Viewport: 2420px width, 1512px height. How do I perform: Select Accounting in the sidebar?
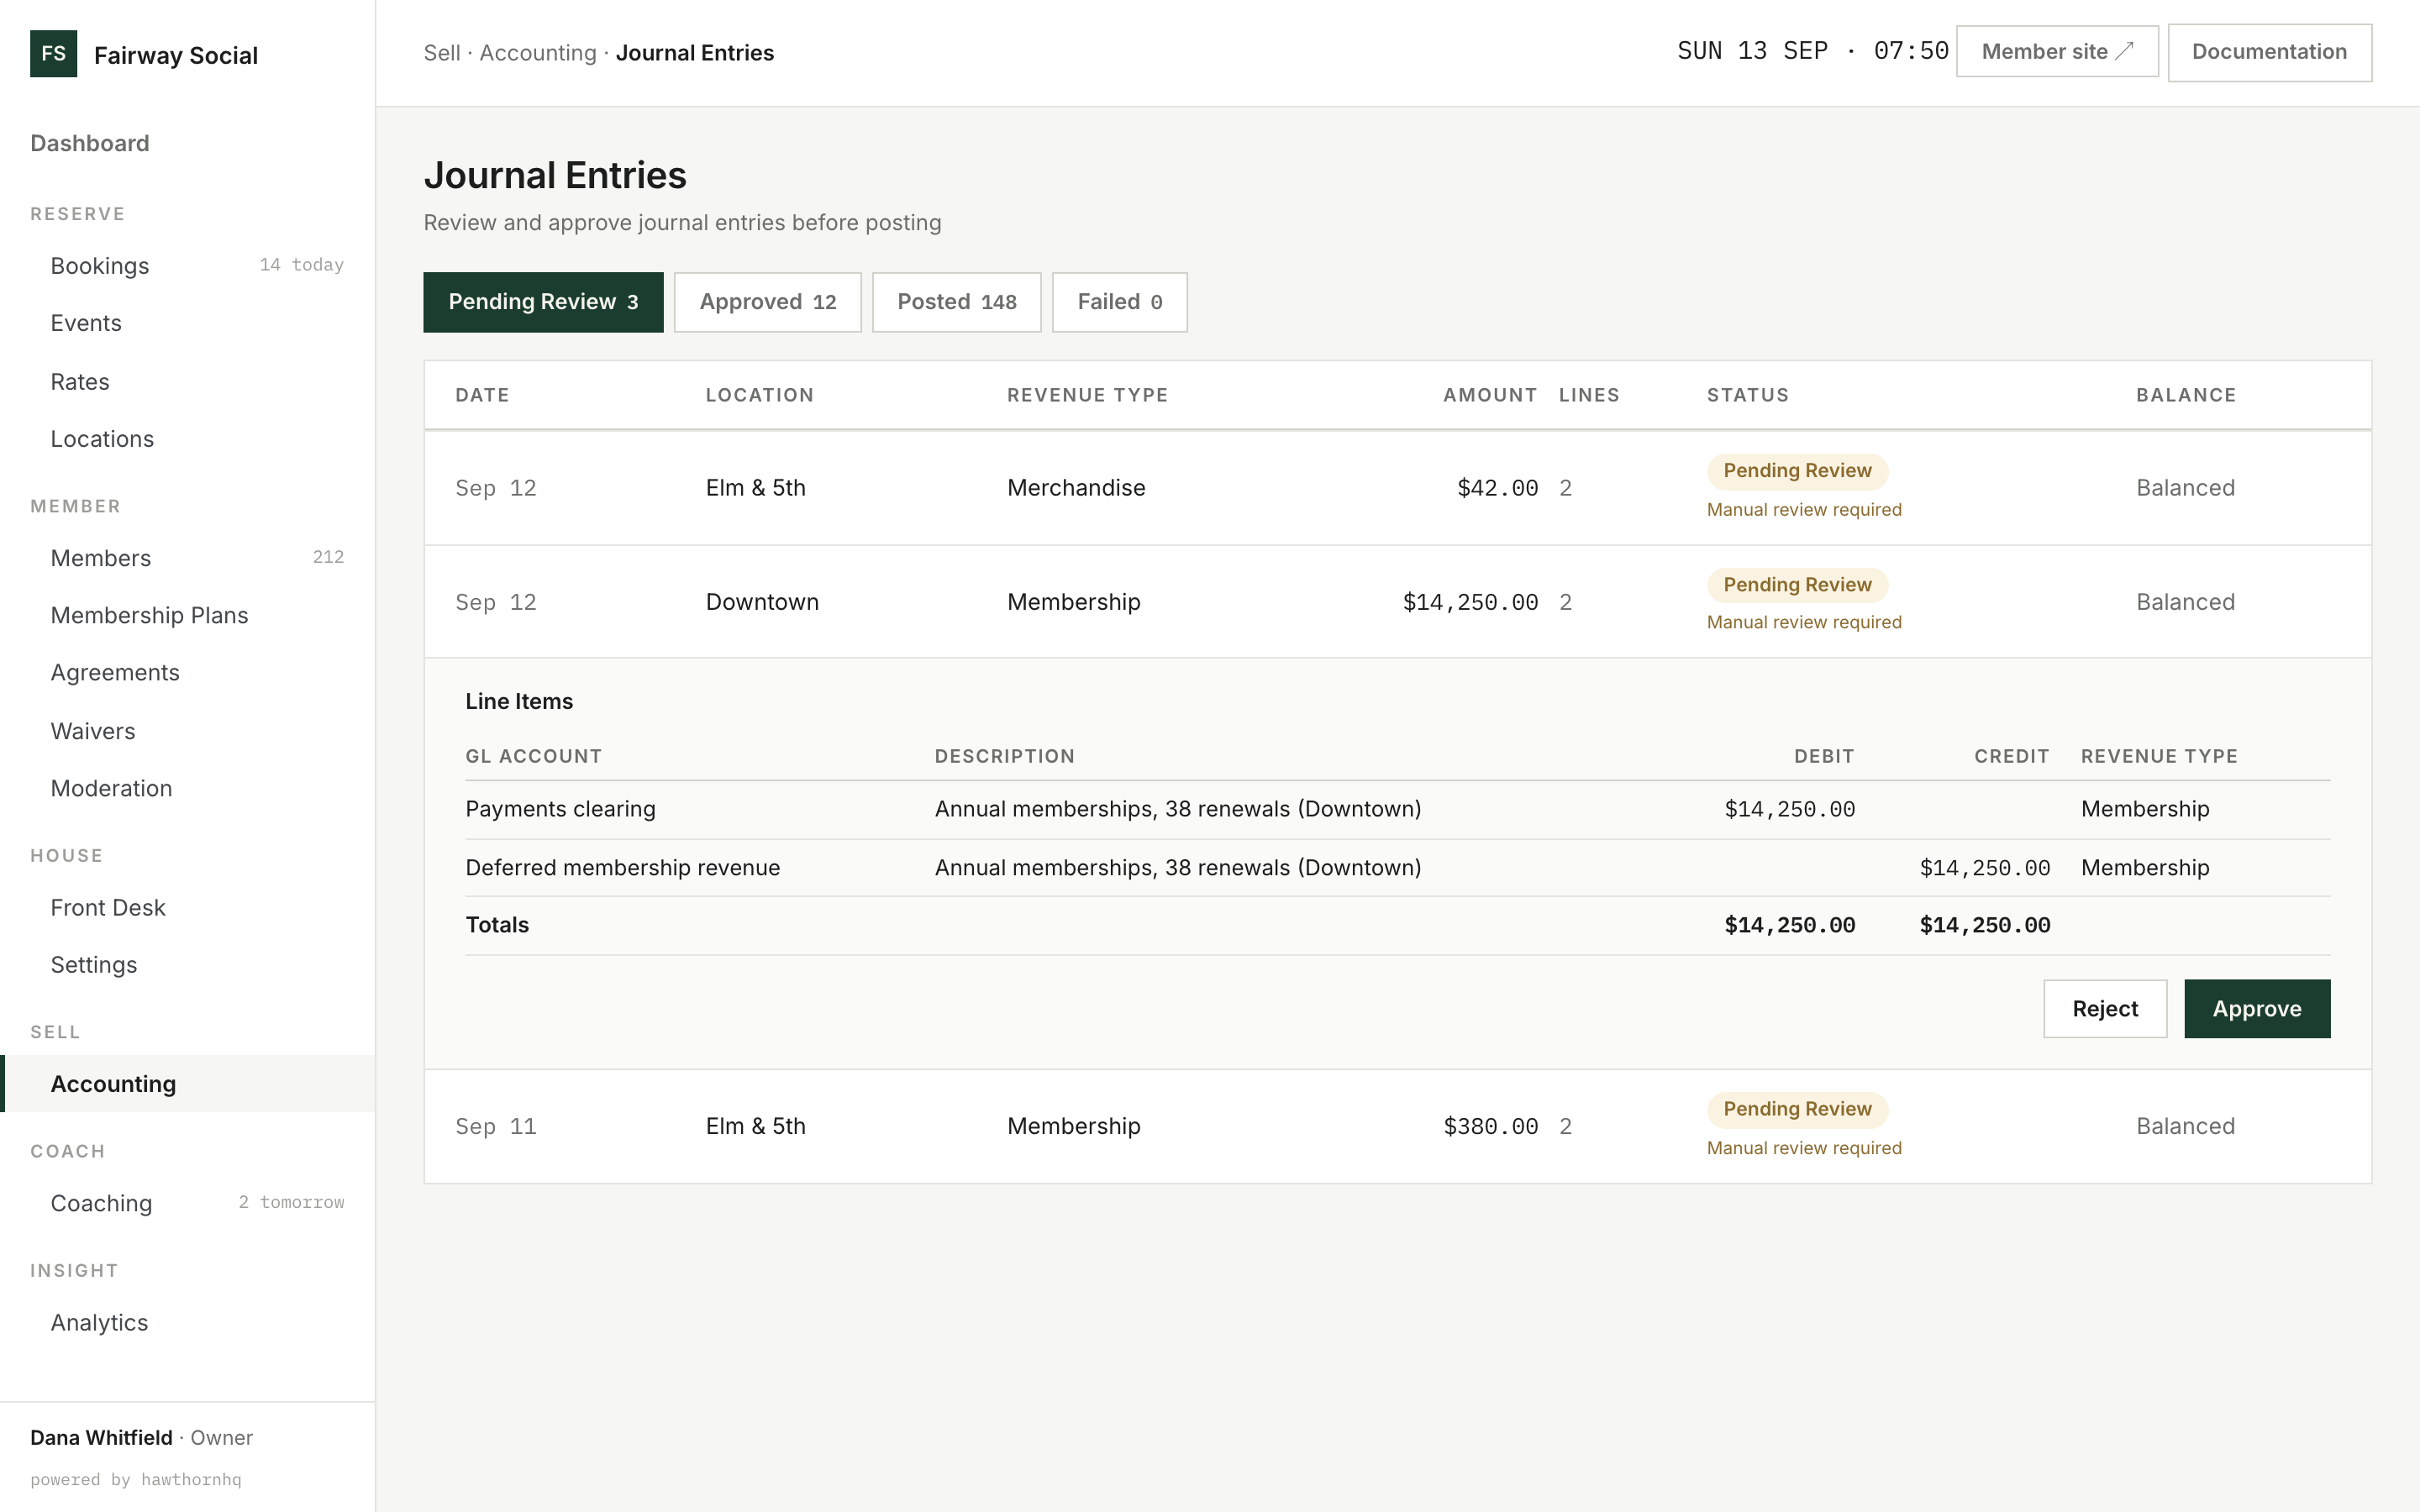187,1084
